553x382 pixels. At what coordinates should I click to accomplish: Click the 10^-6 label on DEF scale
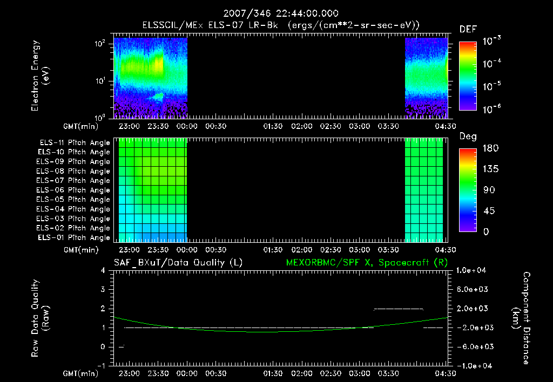[x=491, y=109]
